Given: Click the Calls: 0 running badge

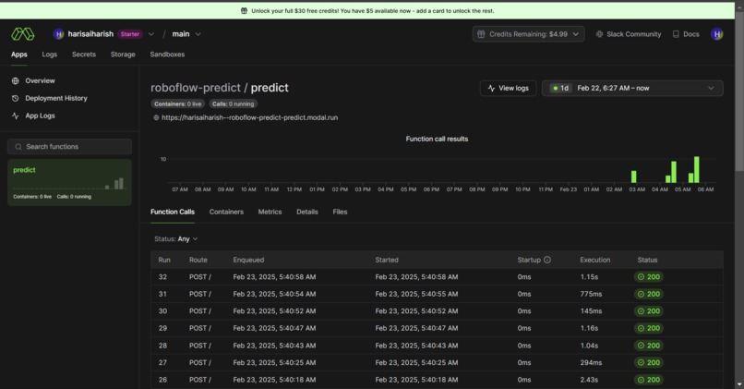Looking at the screenshot, I should (x=233, y=103).
